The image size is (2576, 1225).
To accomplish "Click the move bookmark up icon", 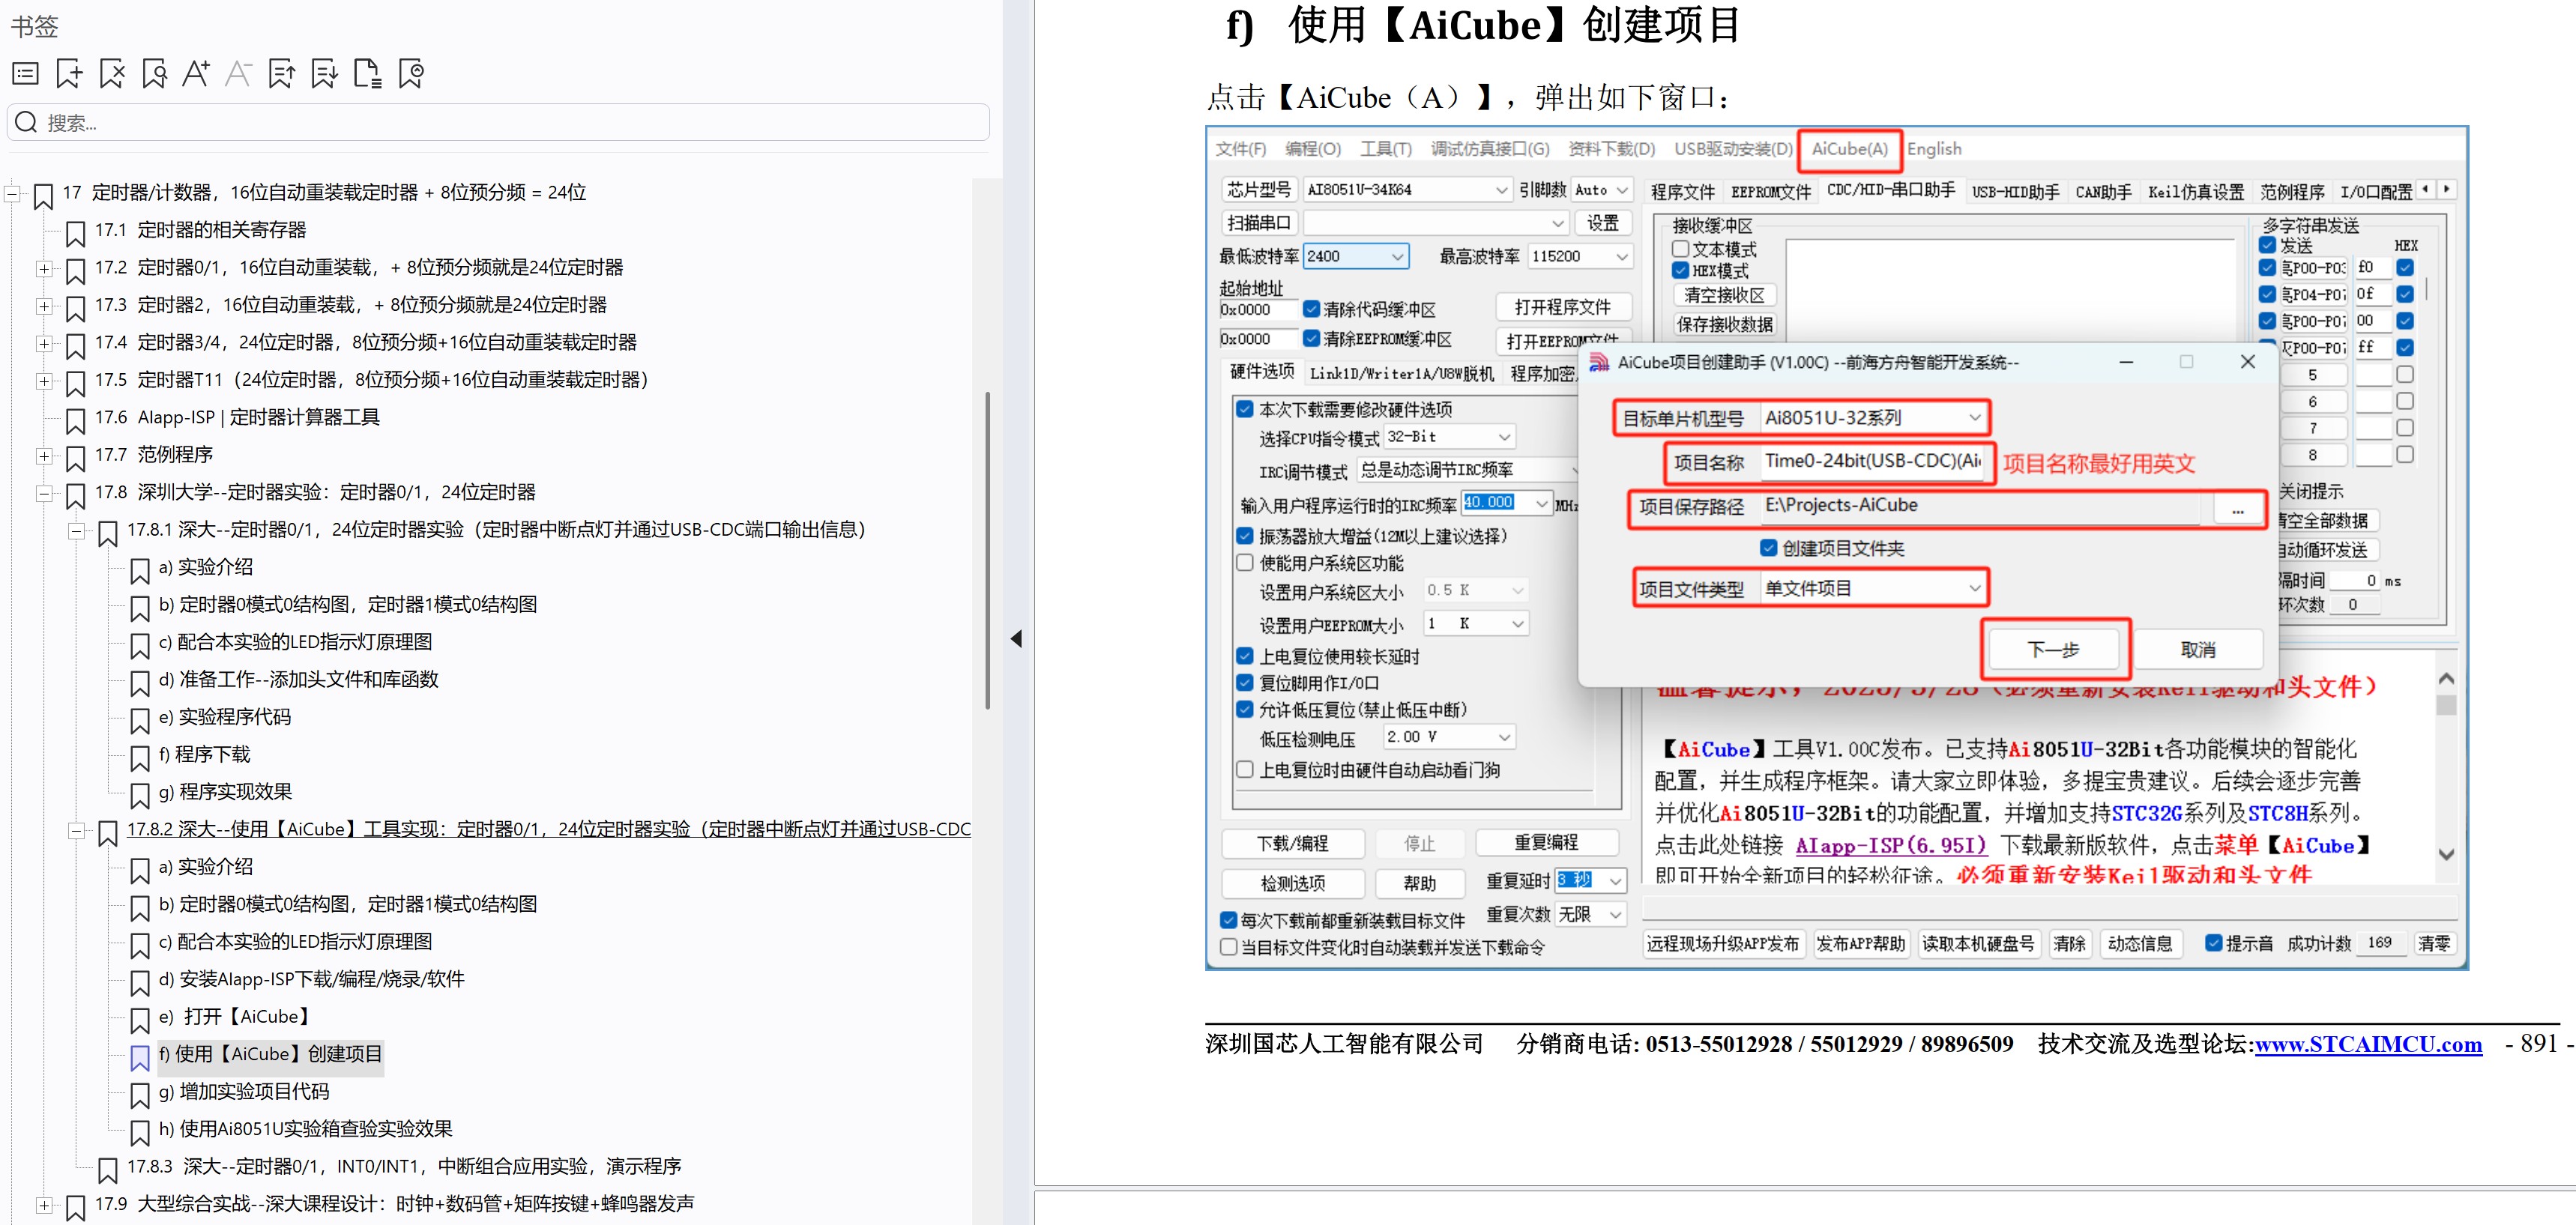I will coord(282,73).
